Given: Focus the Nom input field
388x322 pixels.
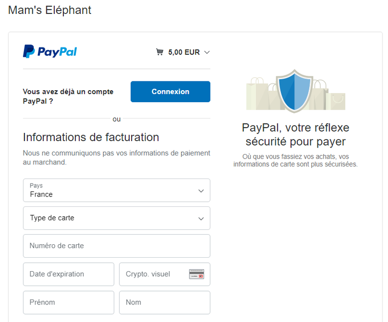Looking at the screenshot, I should tap(165, 302).
